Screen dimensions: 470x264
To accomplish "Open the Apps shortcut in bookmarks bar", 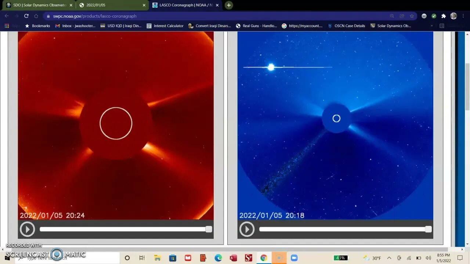I will tap(12, 26).
